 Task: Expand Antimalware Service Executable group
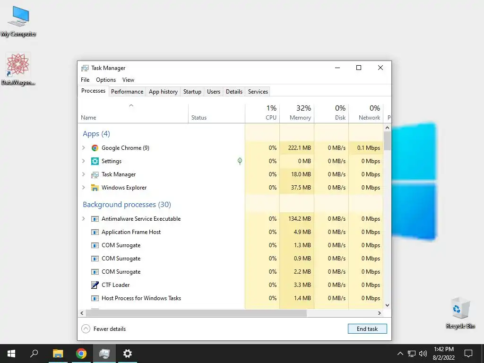coord(83,219)
